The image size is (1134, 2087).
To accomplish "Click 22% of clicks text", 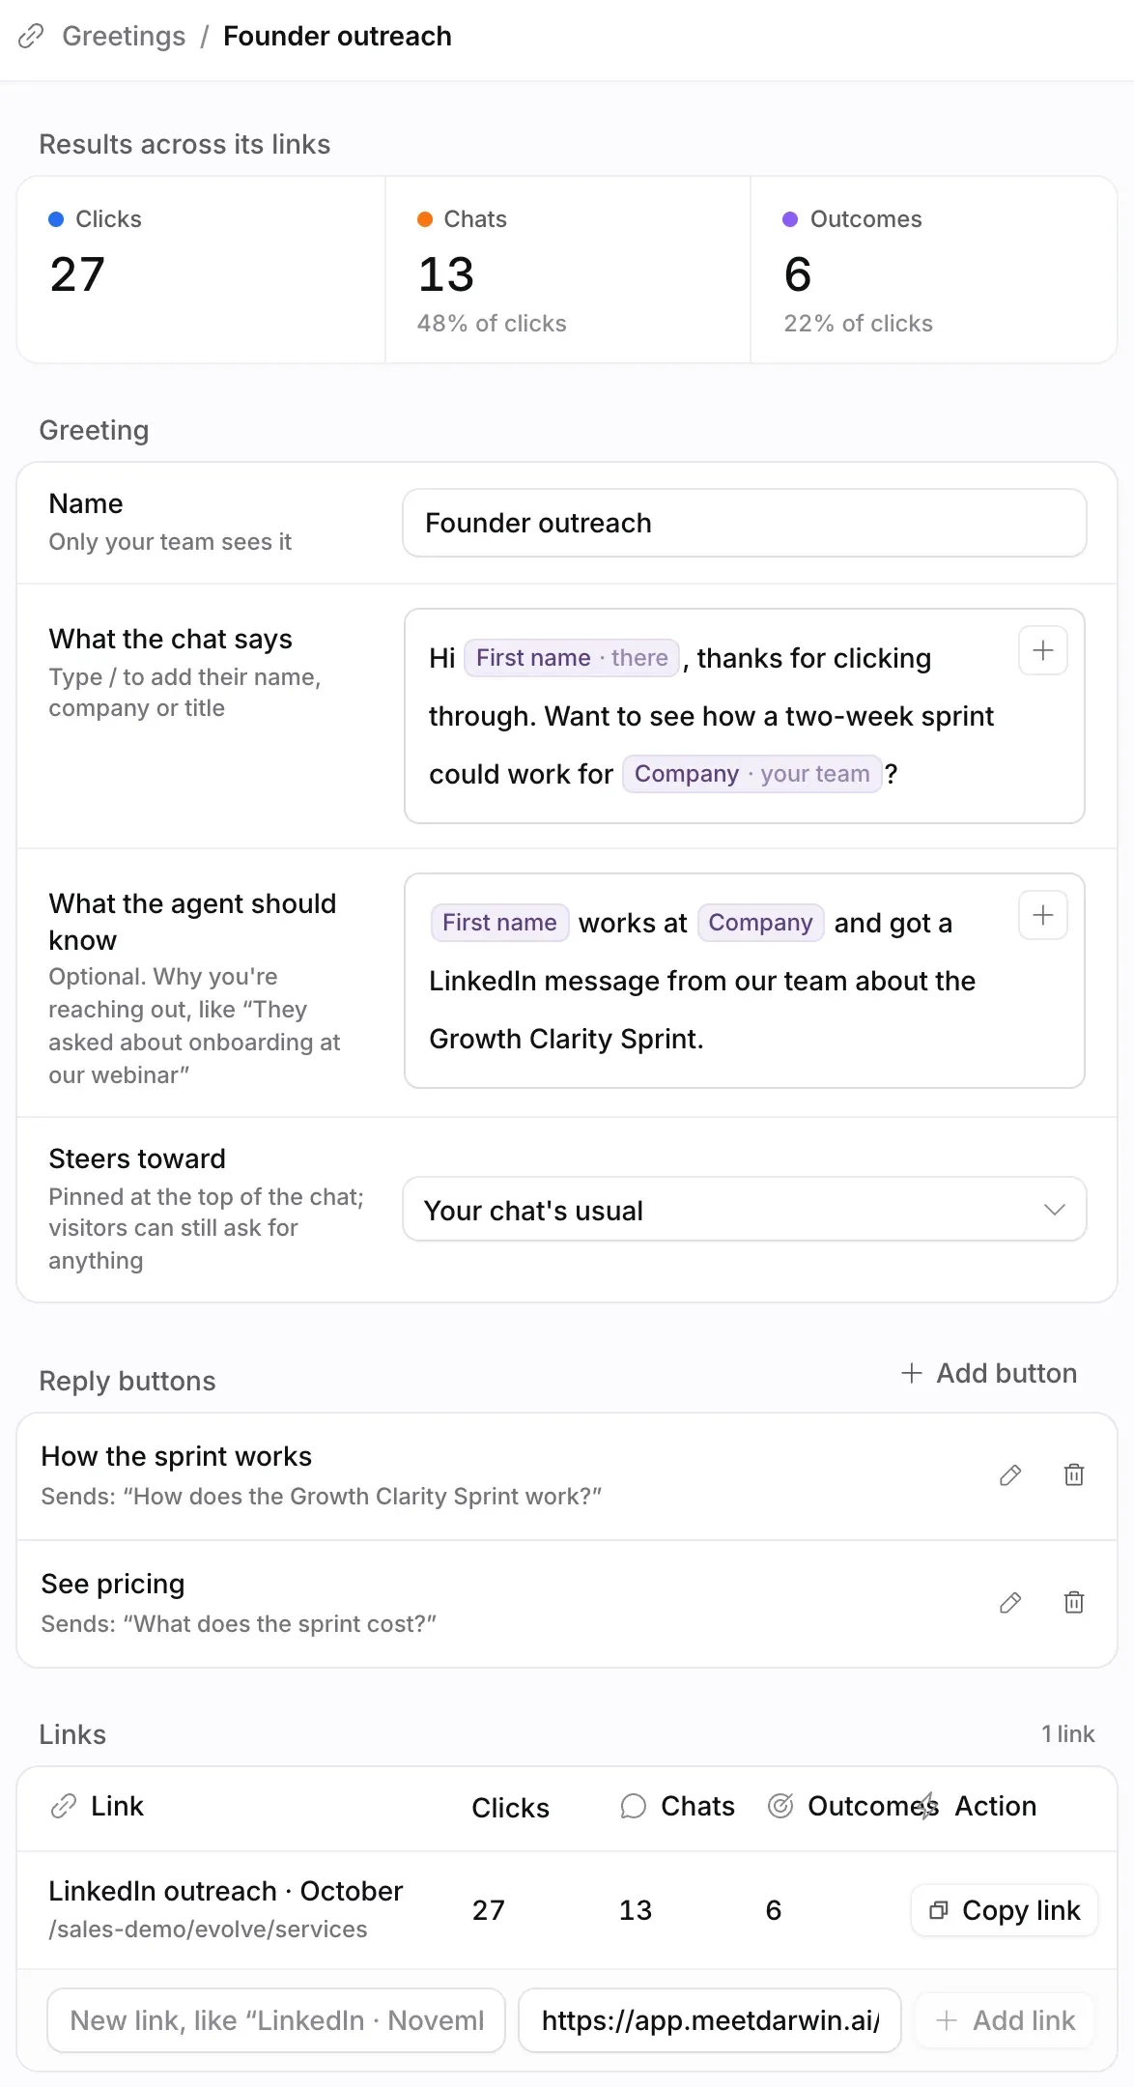I will coord(859,324).
